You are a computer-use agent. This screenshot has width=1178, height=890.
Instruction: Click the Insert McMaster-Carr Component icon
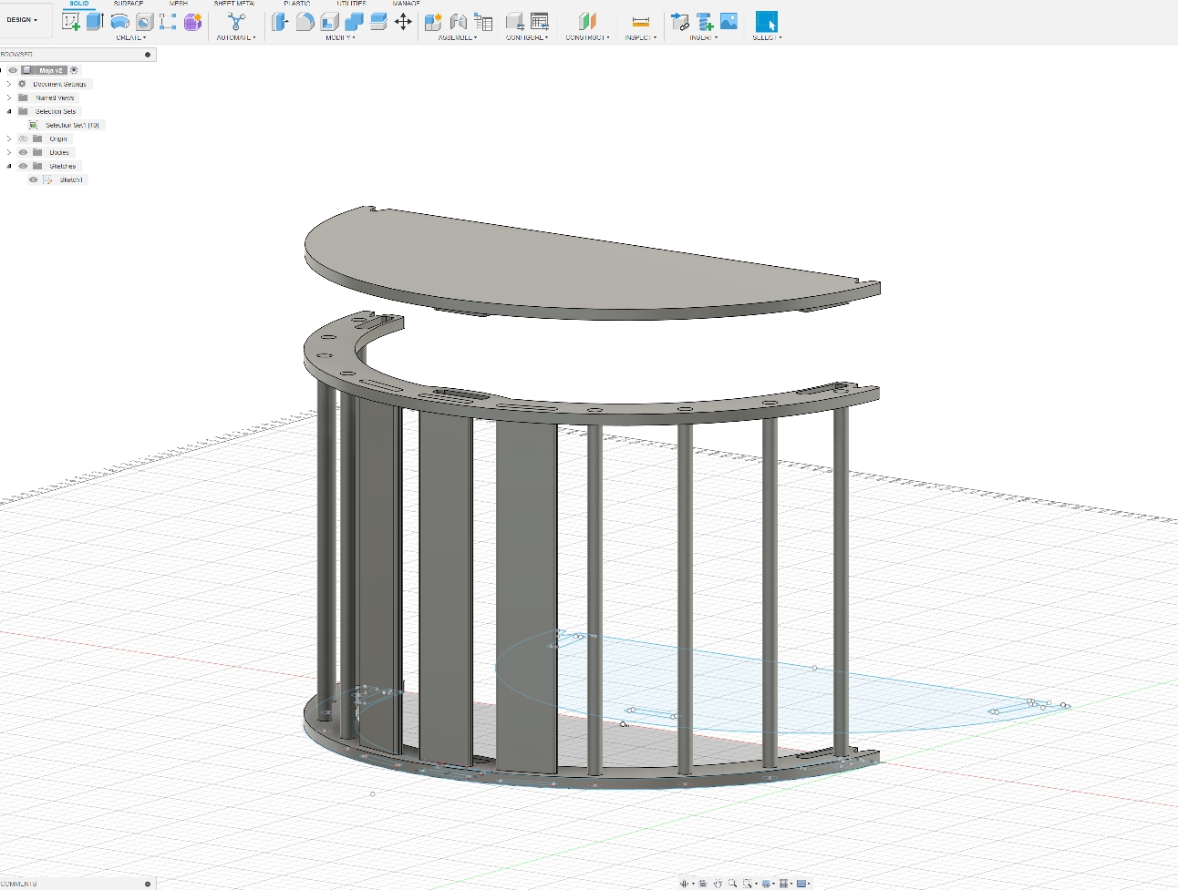point(705,21)
